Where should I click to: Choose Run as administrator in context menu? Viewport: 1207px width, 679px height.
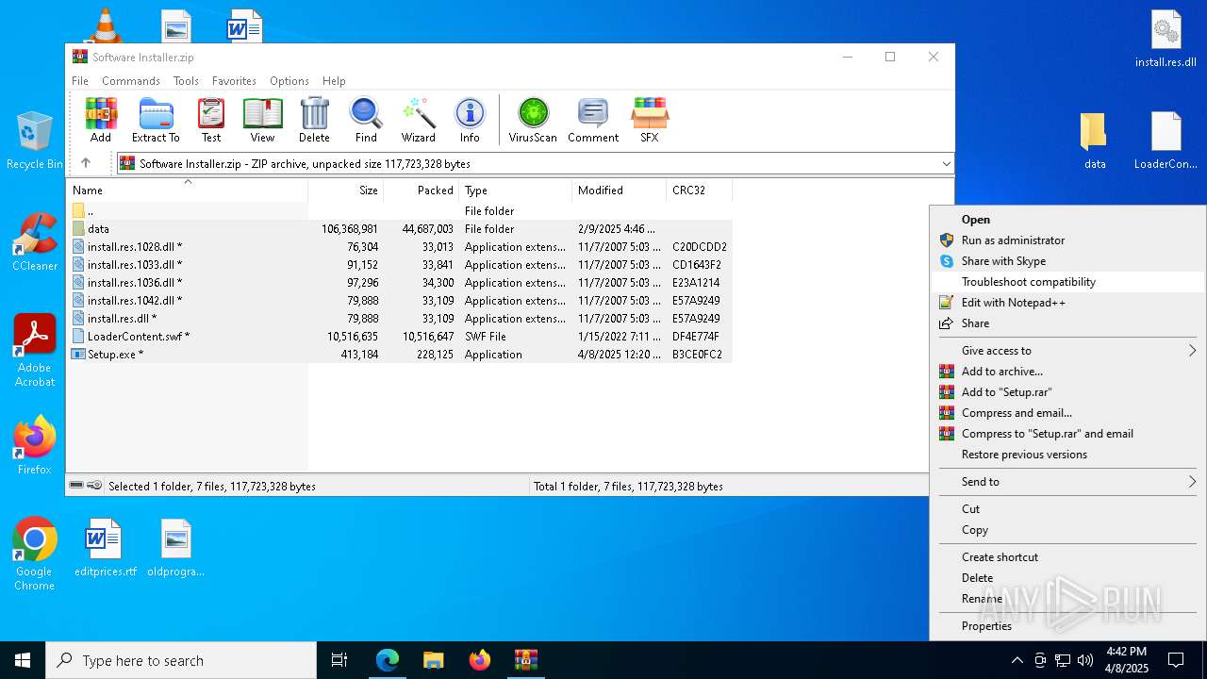pyautogui.click(x=1067, y=240)
